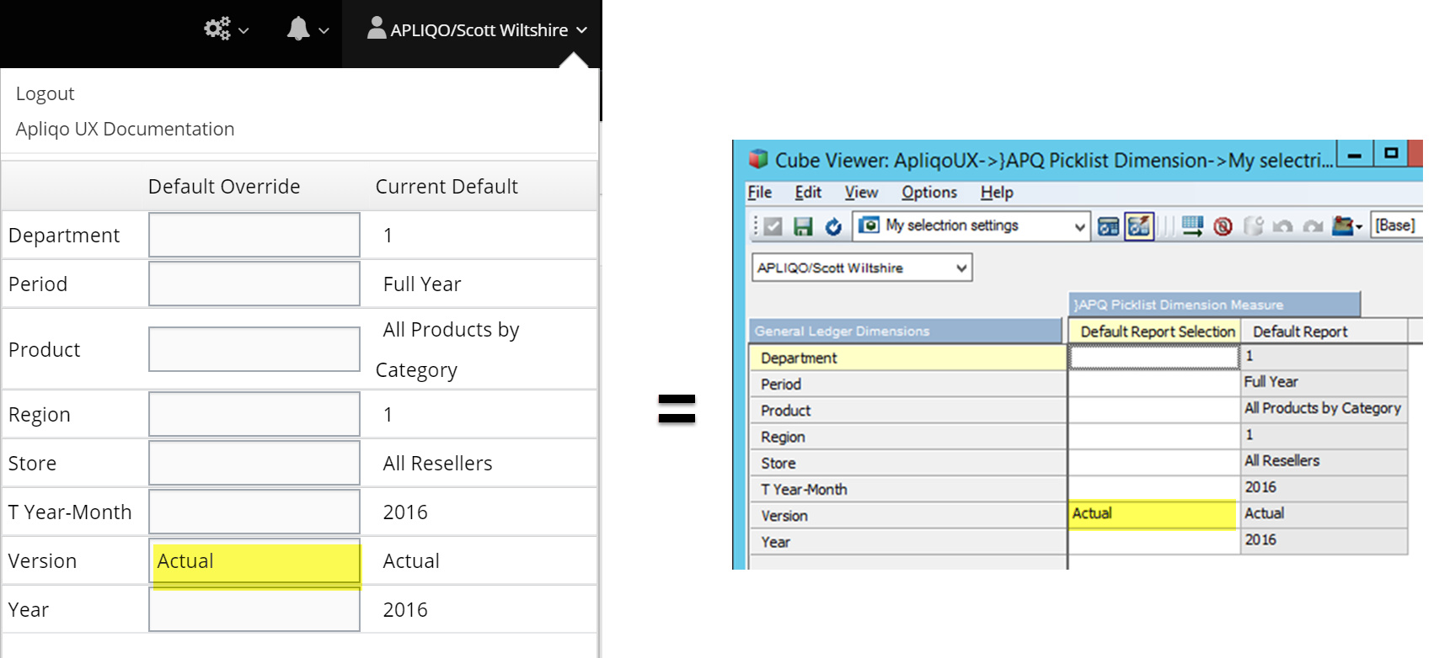Select the Period row in Cube Viewer
Viewport: 1439px width, 658px height.
point(907,384)
